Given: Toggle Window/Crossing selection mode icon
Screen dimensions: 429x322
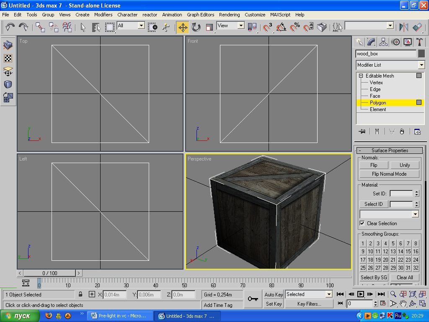Looking at the screenshot, I should [x=152, y=27].
